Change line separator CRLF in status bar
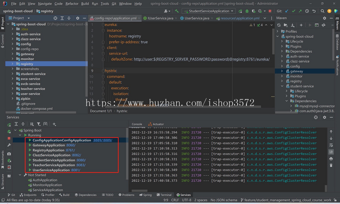Screen dimensions: 340x204 point(175,200)
